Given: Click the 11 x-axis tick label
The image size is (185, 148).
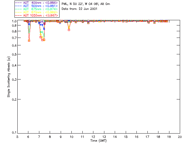Looking at the screenshot, I should tap(82, 137).
